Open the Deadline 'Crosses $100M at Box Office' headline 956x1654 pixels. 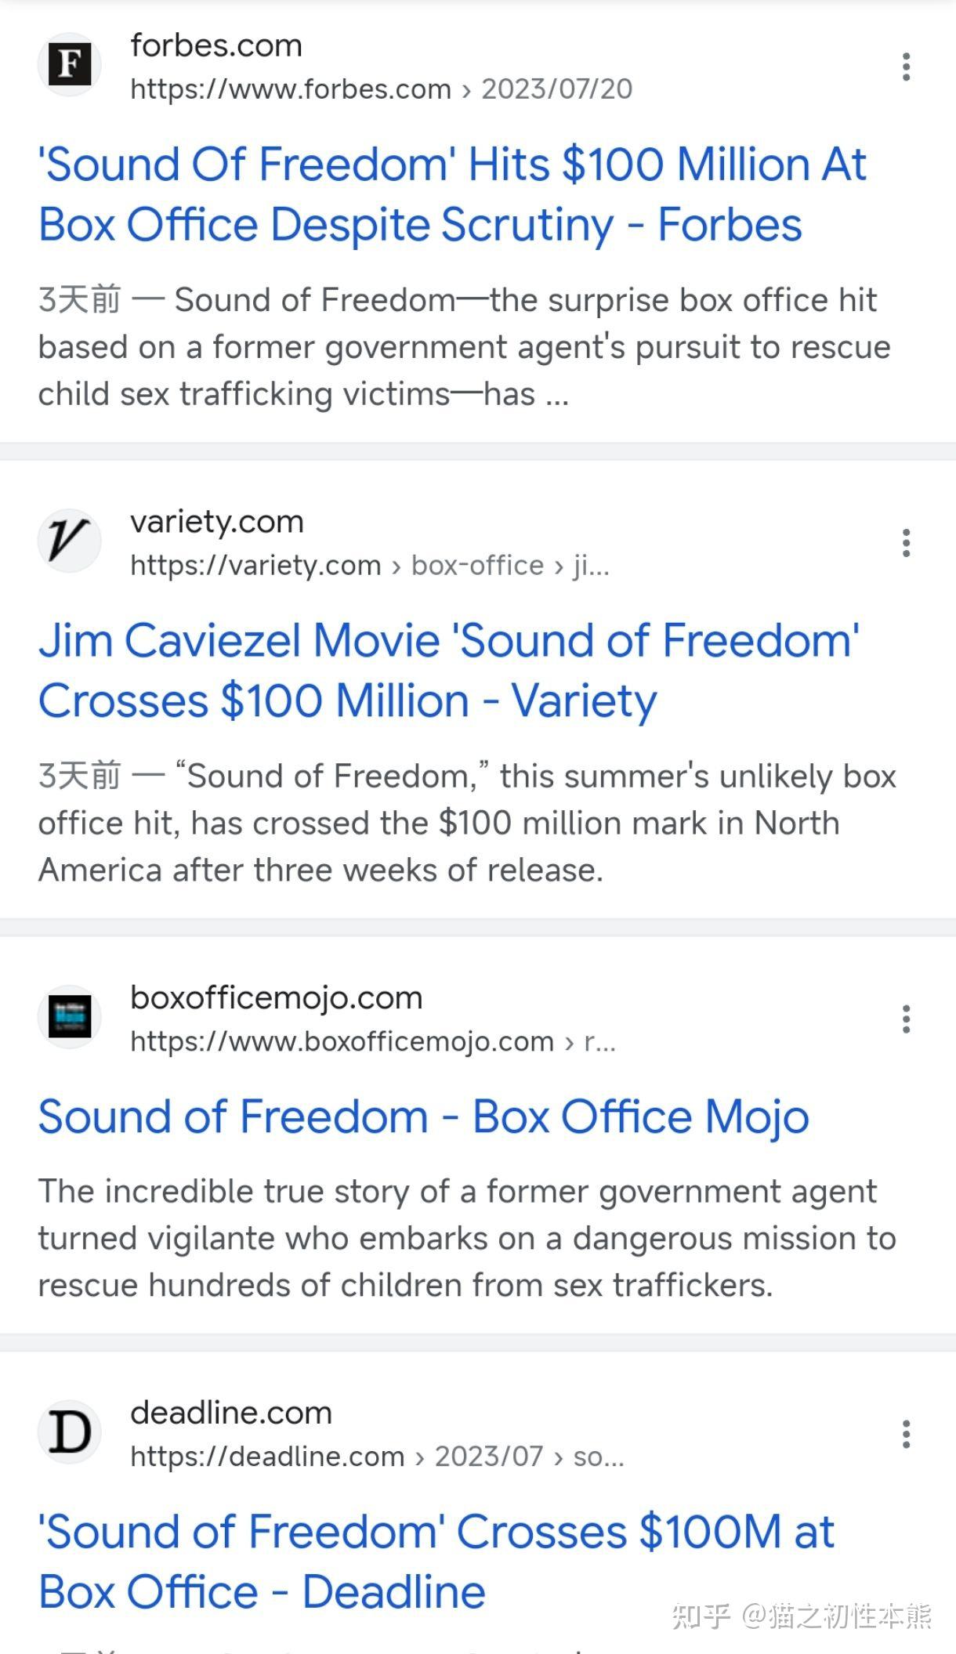point(436,1562)
